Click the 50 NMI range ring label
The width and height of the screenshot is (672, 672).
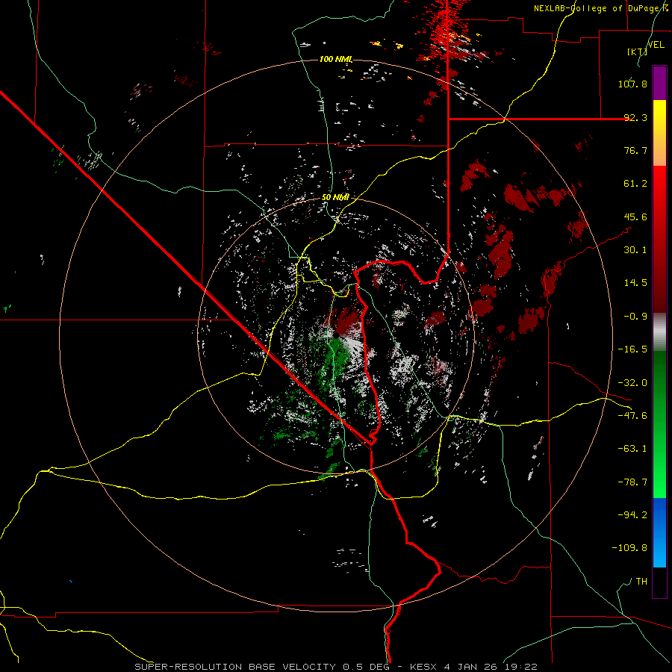pyautogui.click(x=335, y=198)
